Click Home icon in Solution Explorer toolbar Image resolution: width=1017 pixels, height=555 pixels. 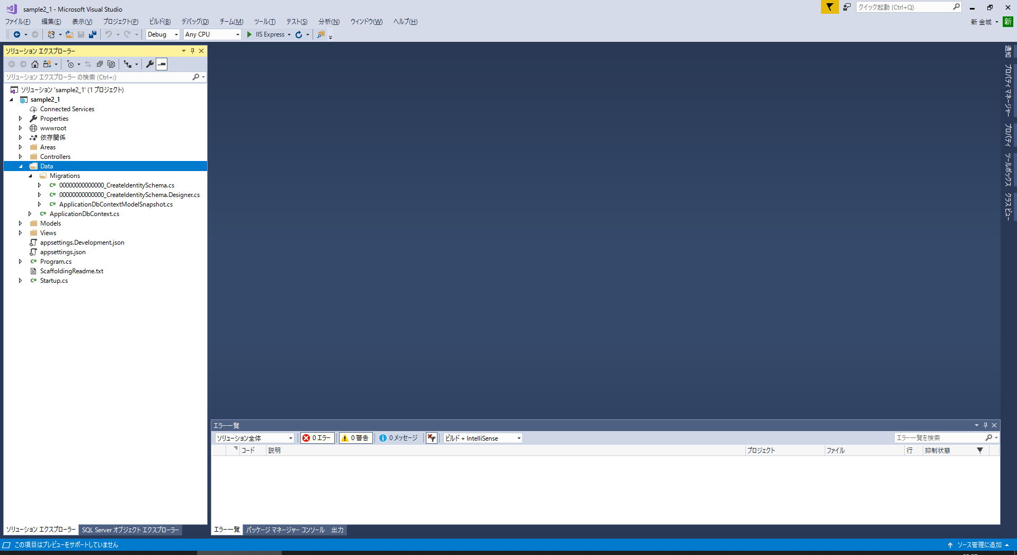tap(35, 64)
